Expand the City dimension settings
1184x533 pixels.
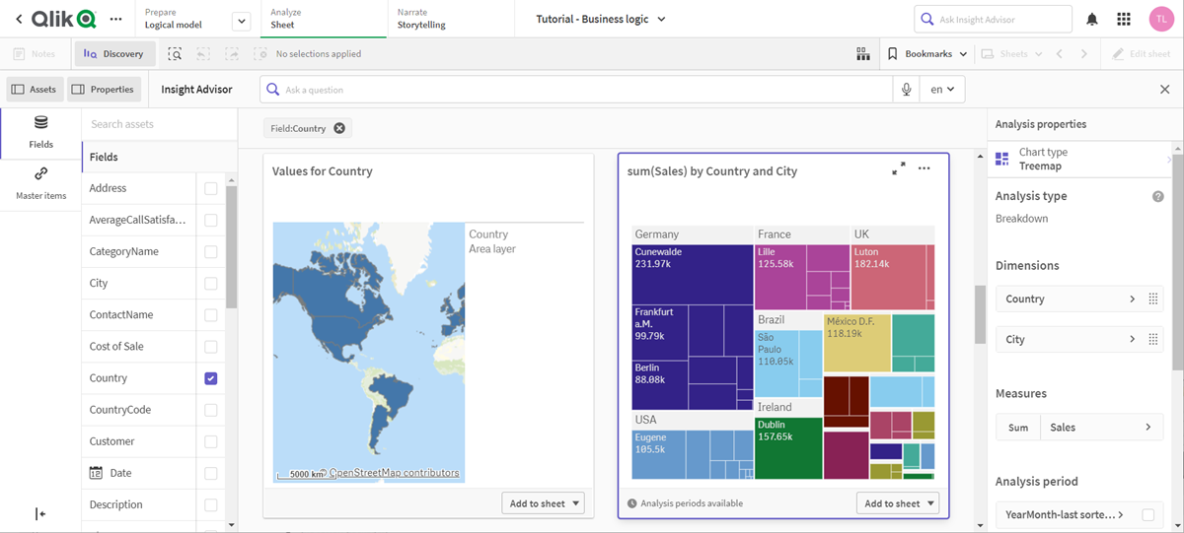coord(1132,340)
